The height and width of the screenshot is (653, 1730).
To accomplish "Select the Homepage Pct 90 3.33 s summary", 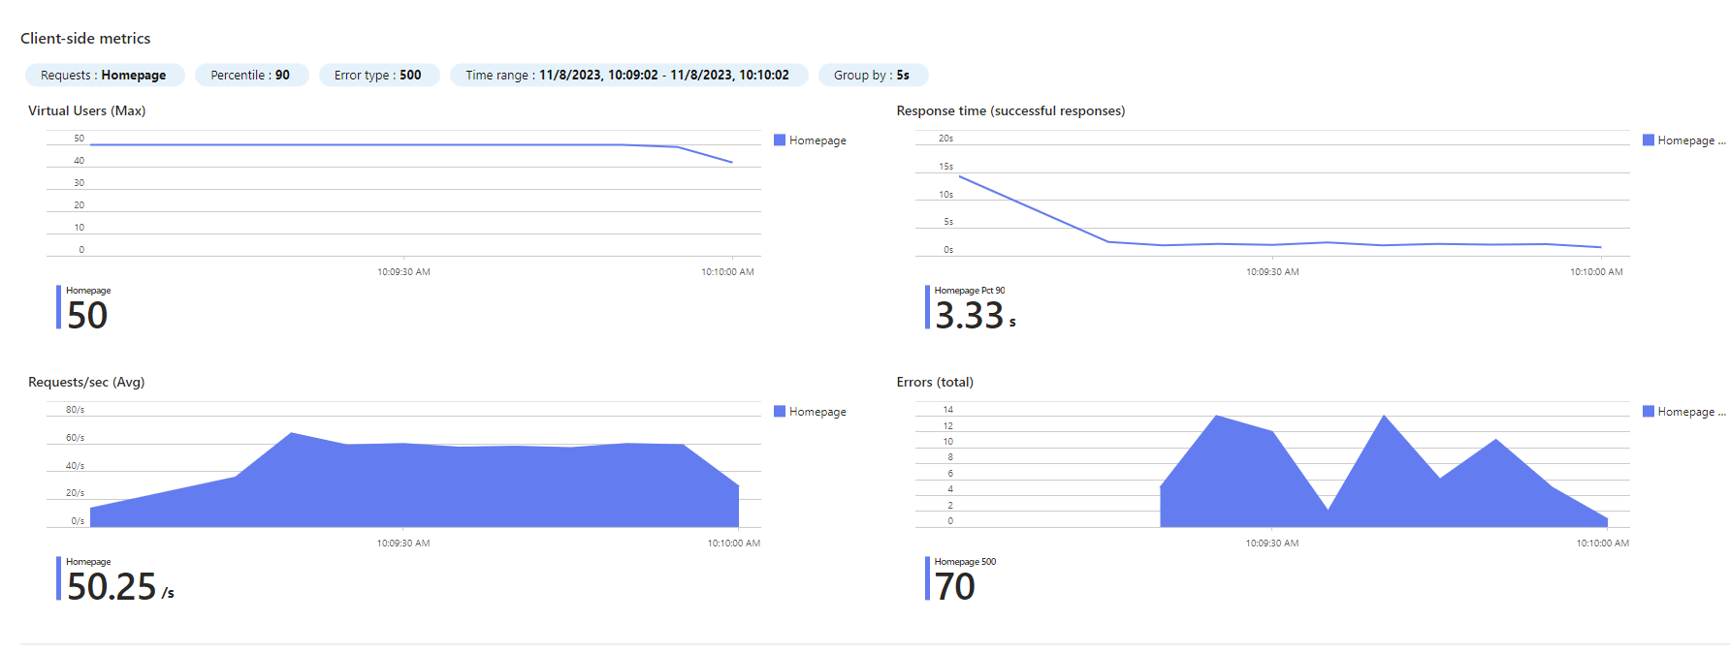I will [x=972, y=308].
